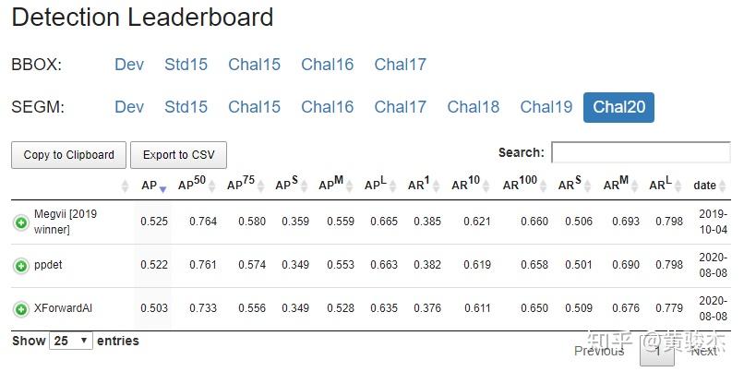744x372 pixels.
Task: Select the BBOX Dev tab
Action: coord(129,65)
